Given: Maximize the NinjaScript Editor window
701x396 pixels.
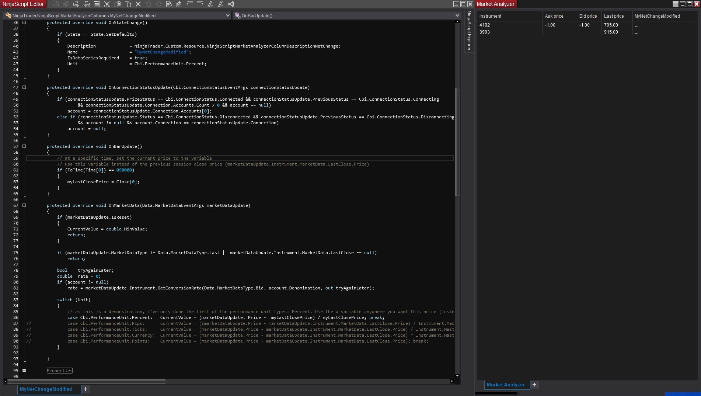Looking at the screenshot, I should tap(463, 4).
